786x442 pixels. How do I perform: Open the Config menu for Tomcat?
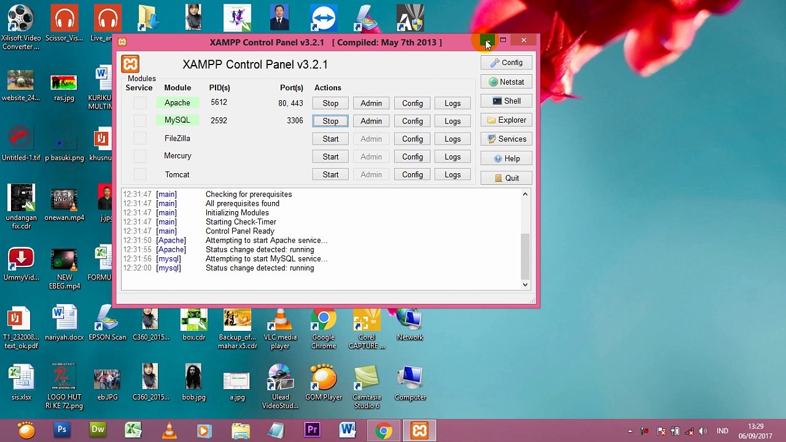coord(413,174)
